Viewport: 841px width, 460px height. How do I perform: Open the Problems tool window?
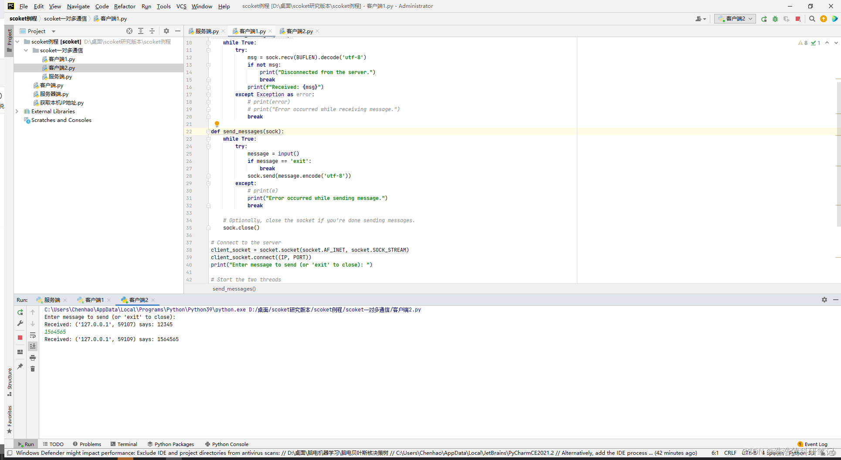point(87,444)
